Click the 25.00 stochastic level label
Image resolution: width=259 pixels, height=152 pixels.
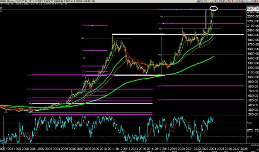[249, 137]
